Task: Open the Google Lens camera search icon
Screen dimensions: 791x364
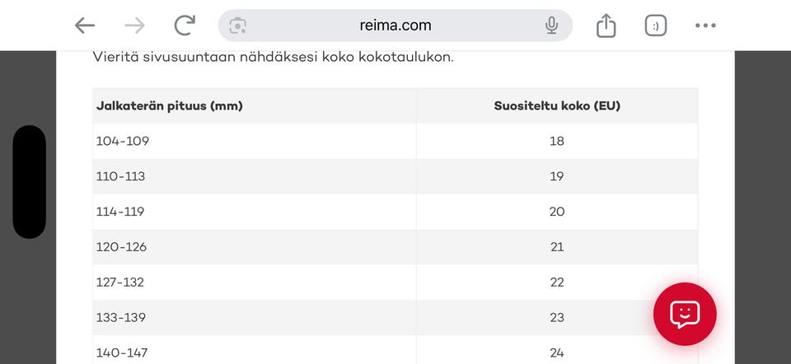Action: tap(237, 26)
